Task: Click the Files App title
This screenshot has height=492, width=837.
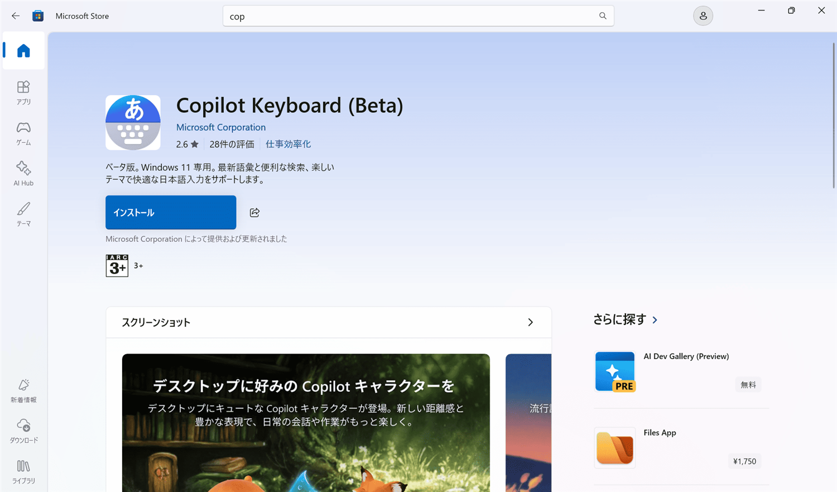Action: click(660, 433)
